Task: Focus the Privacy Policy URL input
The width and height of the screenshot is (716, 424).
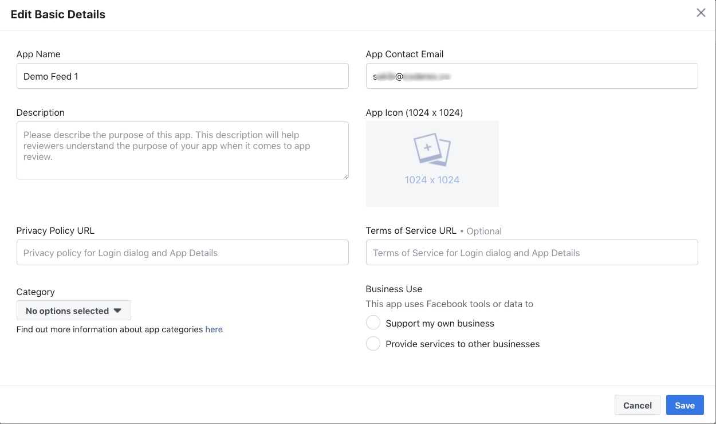Action: [183, 253]
